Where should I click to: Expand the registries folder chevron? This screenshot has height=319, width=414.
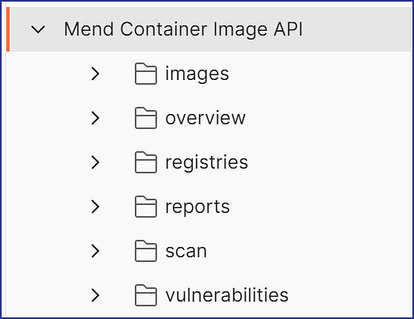pos(95,162)
